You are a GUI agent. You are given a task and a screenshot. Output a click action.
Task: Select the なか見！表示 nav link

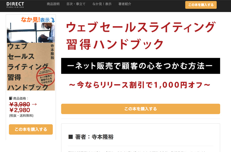pos(102,4)
